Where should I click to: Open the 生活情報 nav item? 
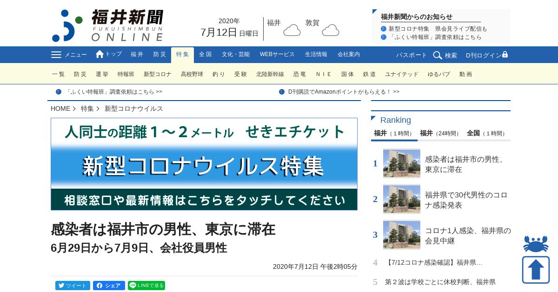(x=316, y=55)
